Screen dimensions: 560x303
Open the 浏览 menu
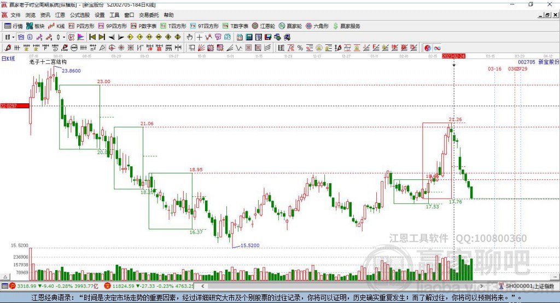point(31,15)
